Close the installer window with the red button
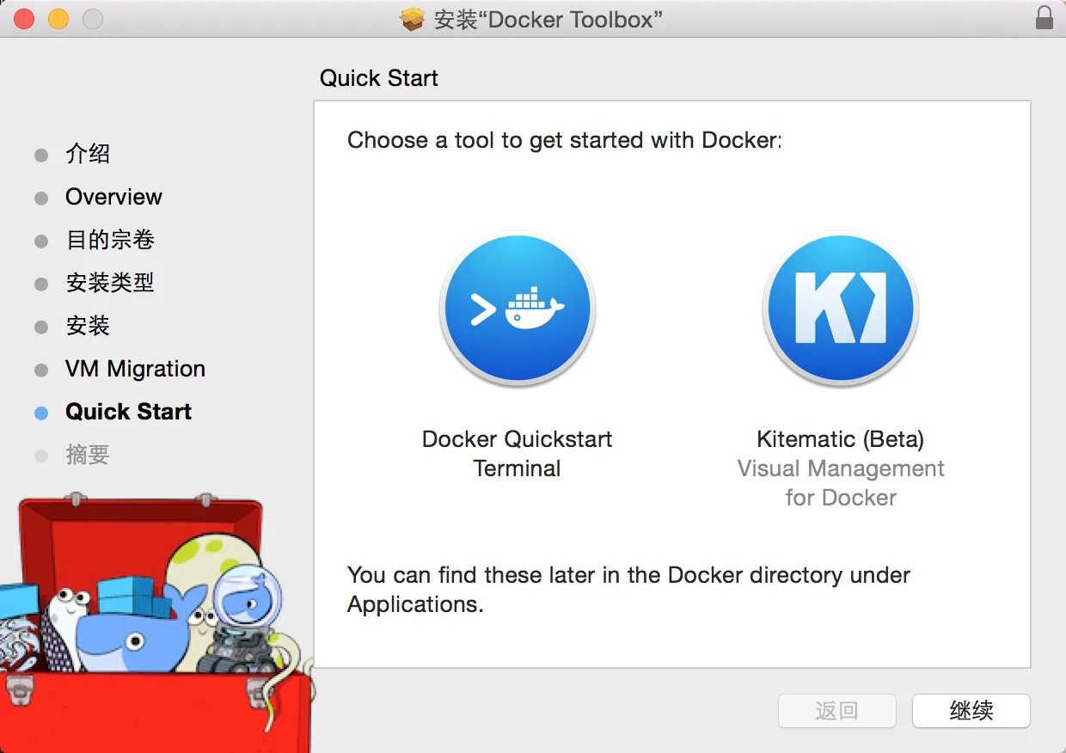Viewport: 1066px width, 753px height. 24,19
